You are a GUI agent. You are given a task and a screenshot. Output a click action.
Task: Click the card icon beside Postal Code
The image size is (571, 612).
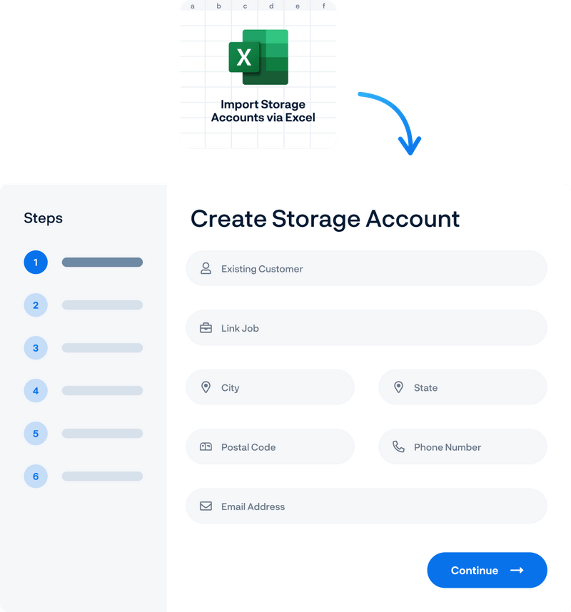tap(206, 447)
